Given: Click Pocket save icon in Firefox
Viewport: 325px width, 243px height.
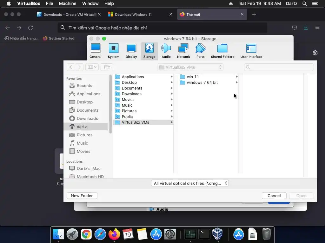Looking at the screenshot, I should pos(294,28).
